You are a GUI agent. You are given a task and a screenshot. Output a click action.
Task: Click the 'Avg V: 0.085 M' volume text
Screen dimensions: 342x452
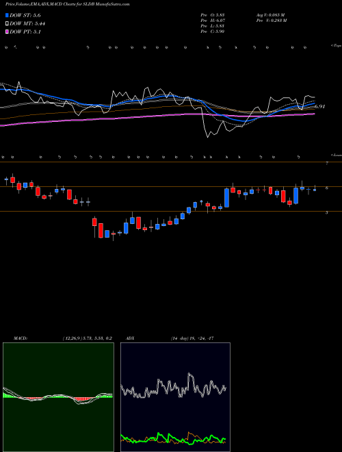point(270,14)
